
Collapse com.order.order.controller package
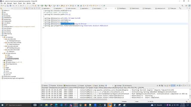[4, 43]
